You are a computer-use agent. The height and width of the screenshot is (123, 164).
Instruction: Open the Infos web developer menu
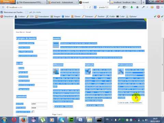pyautogui.click(x=66, y=16)
